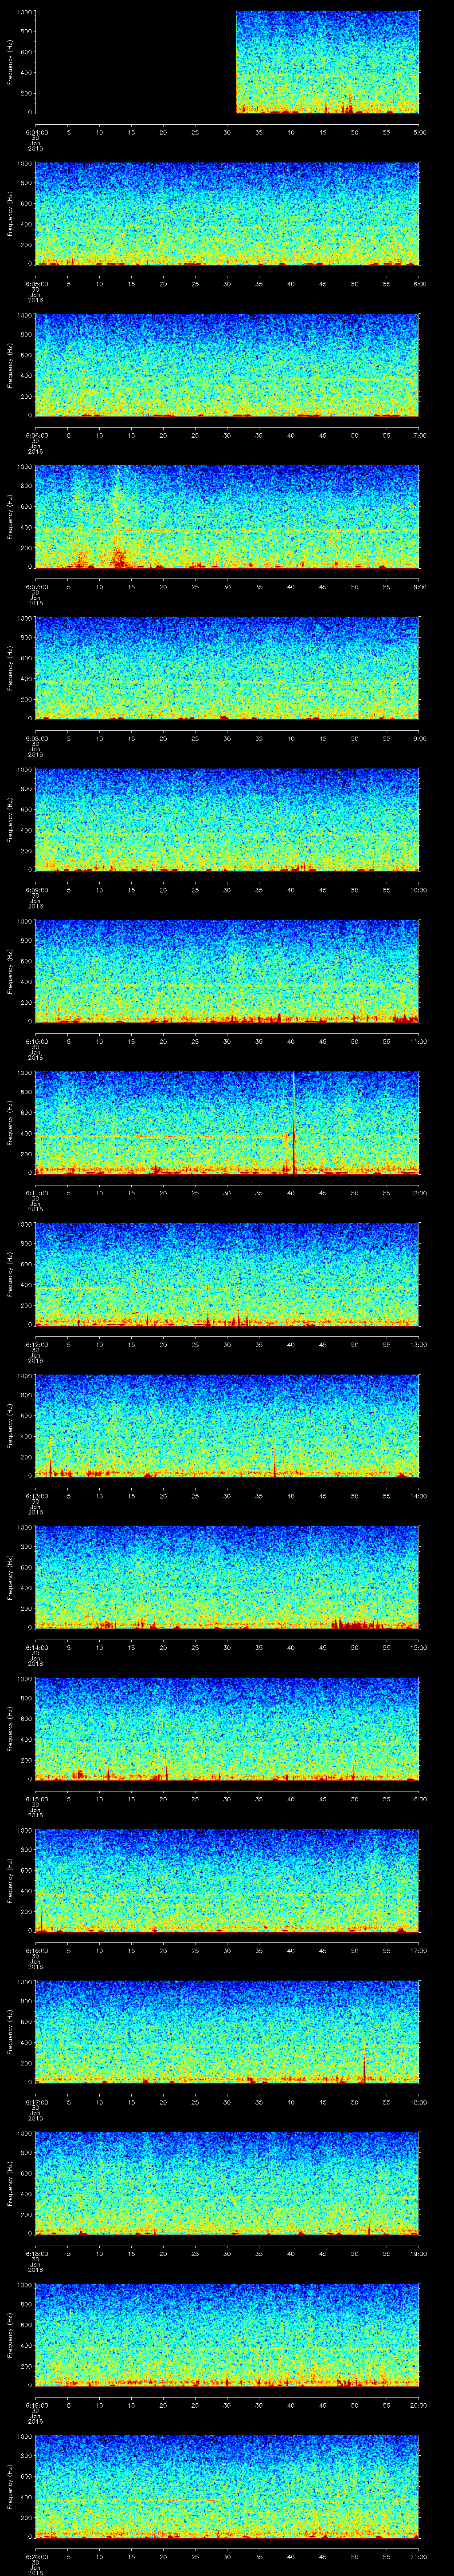Screen dimensions: 454x2576
Task: Click the red spike near 52 seconds in the 6:17 panel
Action: click(x=364, y=2070)
